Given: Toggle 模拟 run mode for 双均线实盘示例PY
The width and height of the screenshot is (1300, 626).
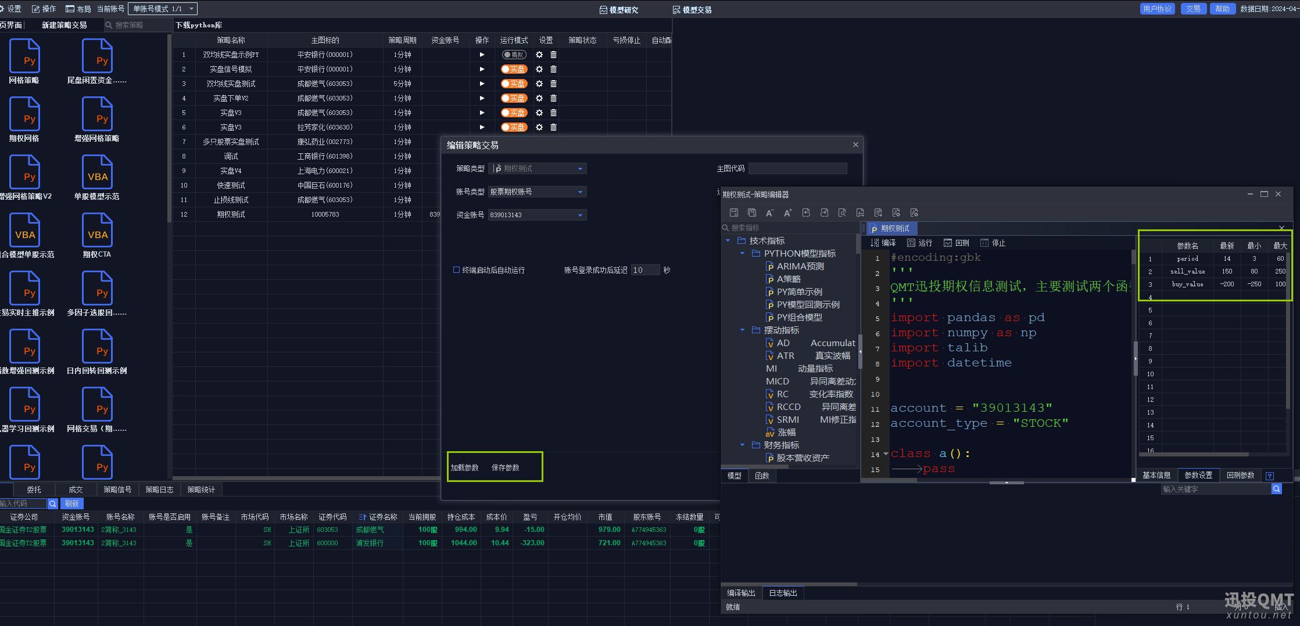Looking at the screenshot, I should 514,55.
